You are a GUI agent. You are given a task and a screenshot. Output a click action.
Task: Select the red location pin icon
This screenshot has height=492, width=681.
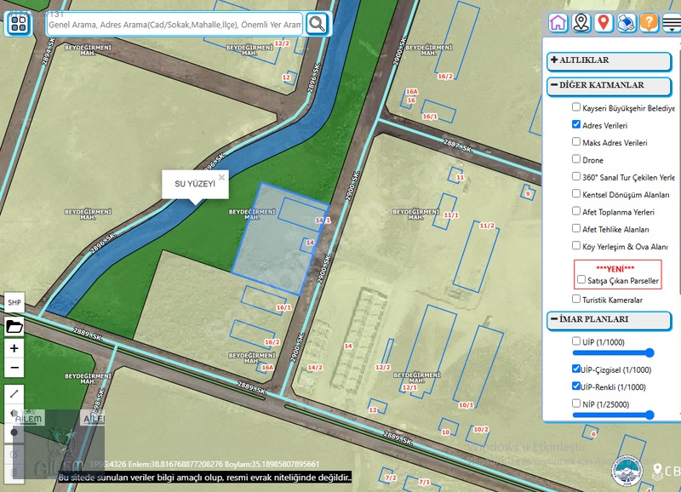603,23
